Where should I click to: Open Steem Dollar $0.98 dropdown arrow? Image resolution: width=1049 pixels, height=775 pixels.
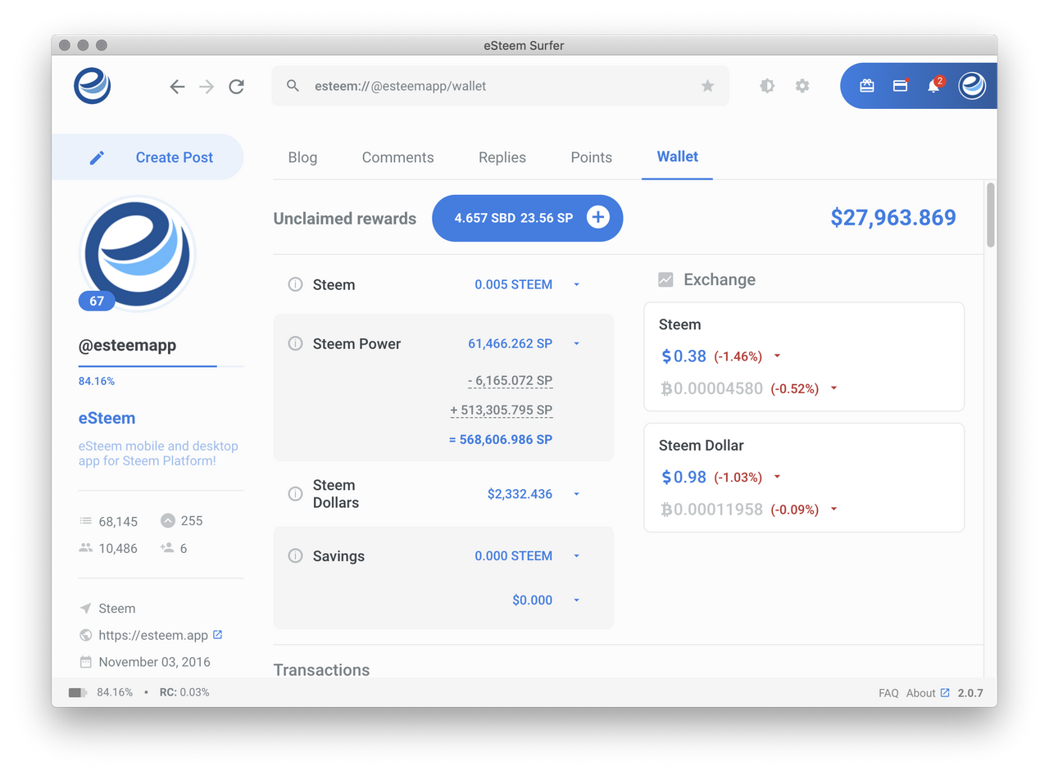[x=777, y=477]
